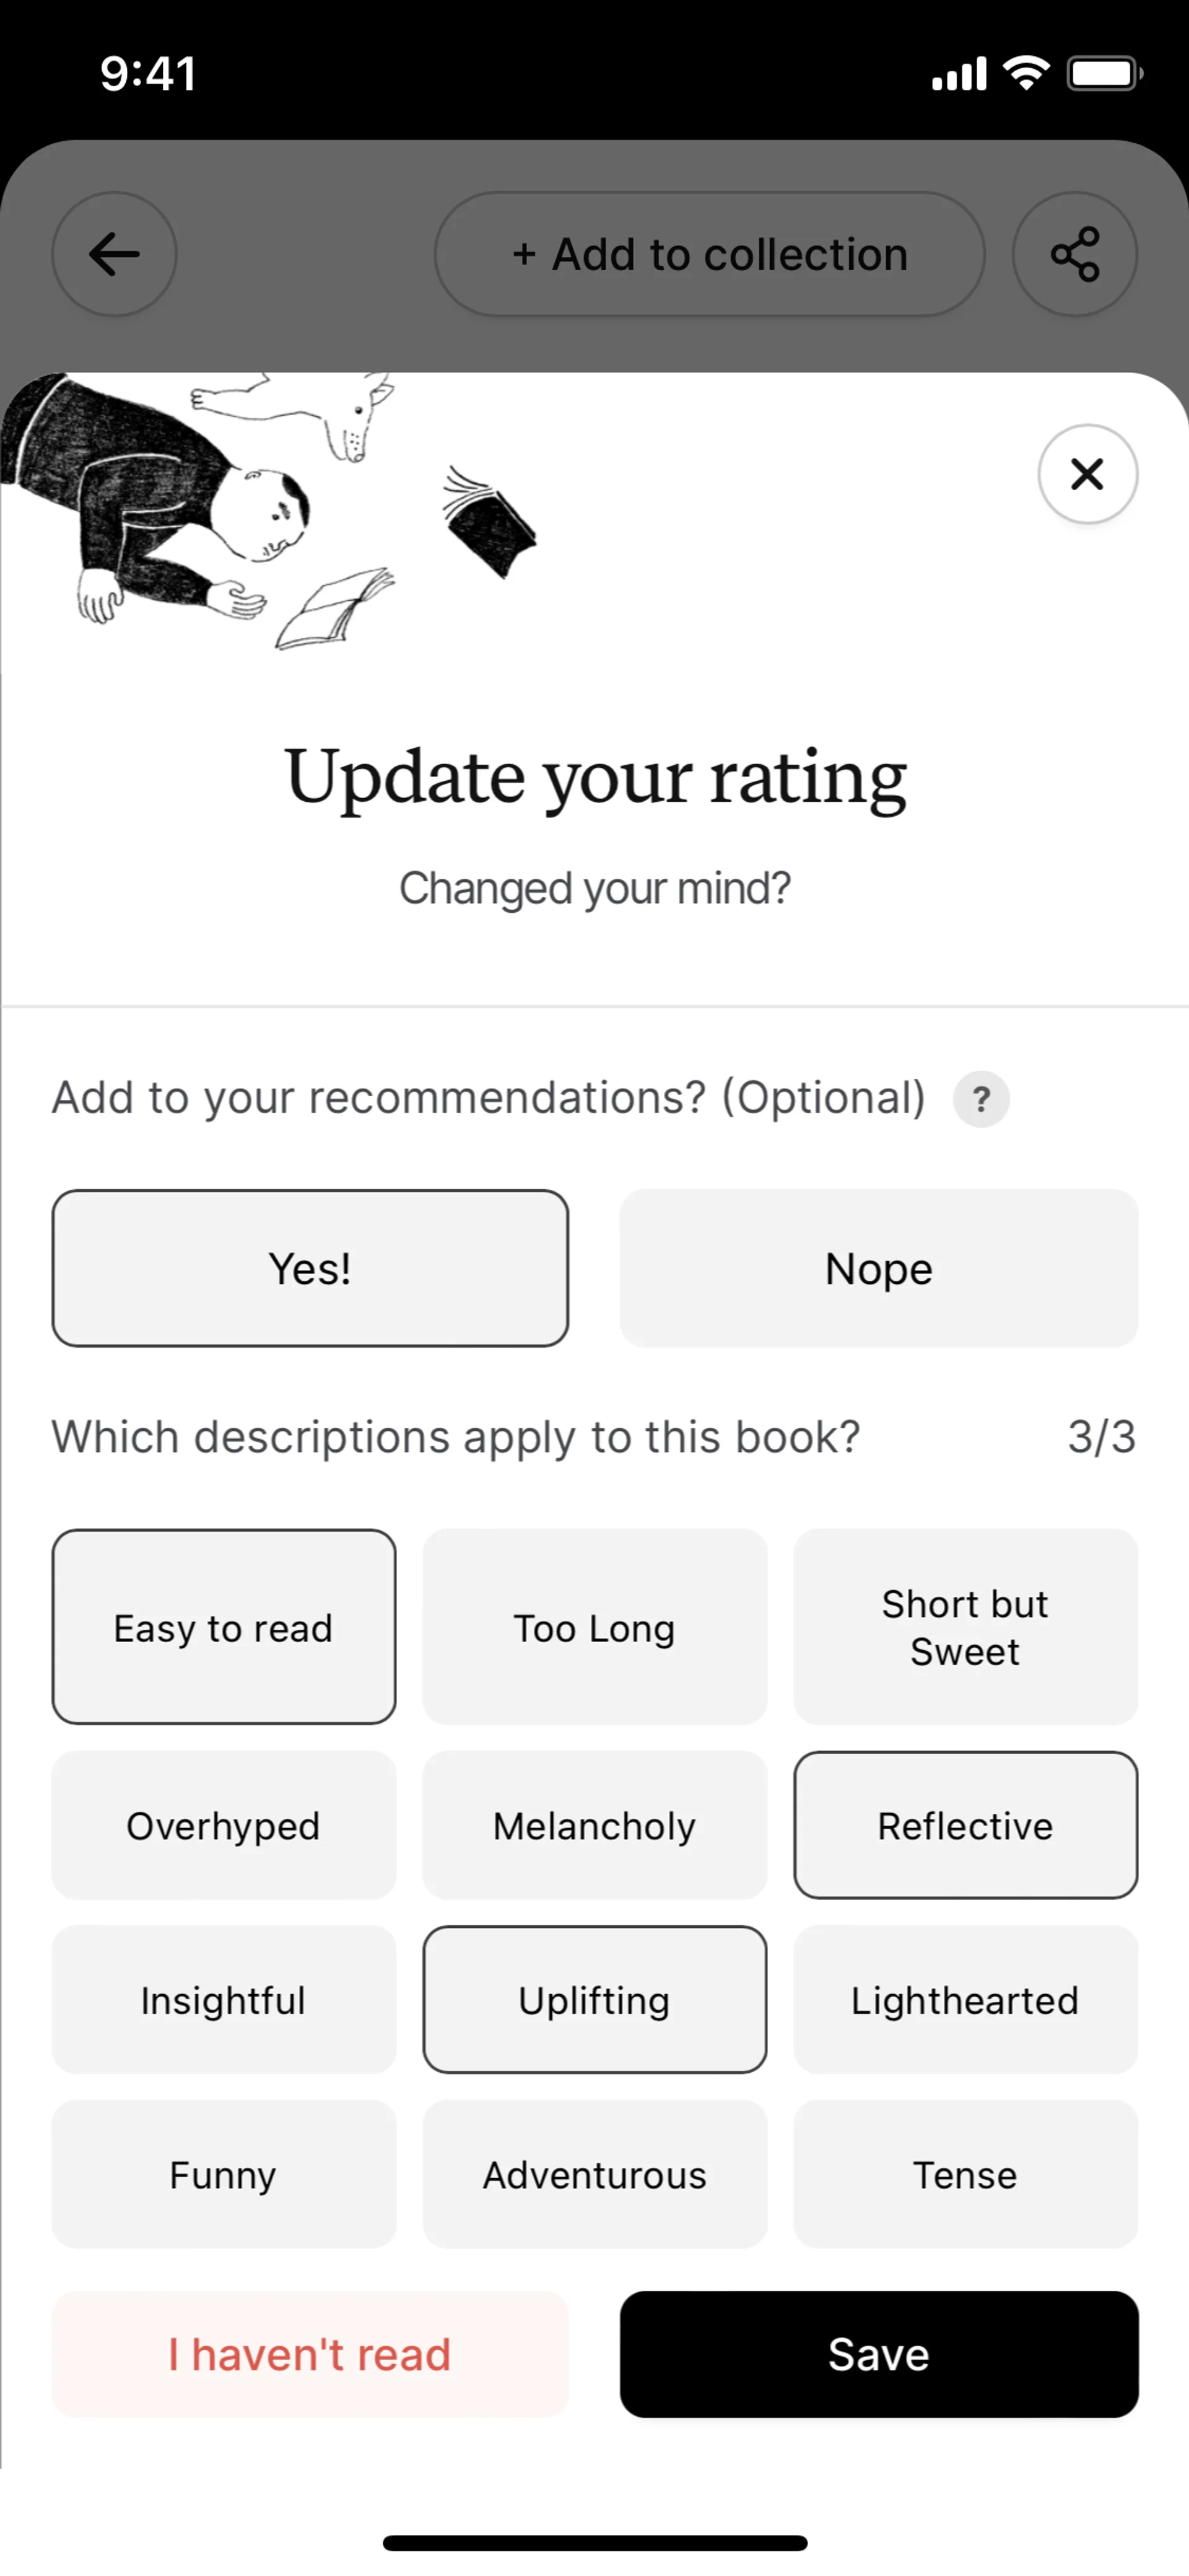Tap the back arrow icon
1189x2576 pixels.
pos(114,254)
